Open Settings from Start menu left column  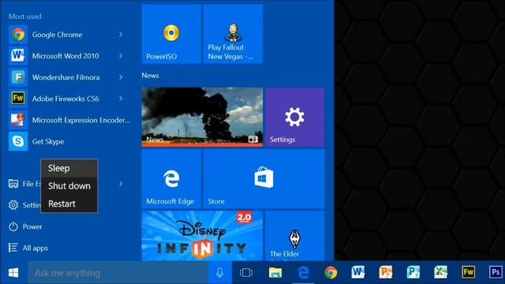(24, 205)
